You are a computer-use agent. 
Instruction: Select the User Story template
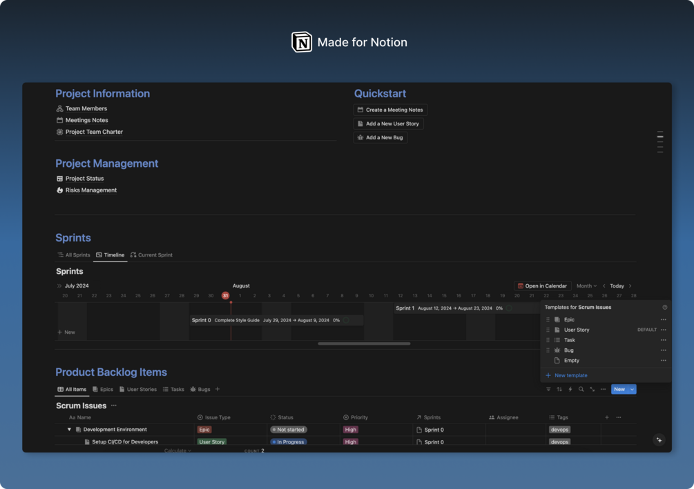(x=577, y=330)
